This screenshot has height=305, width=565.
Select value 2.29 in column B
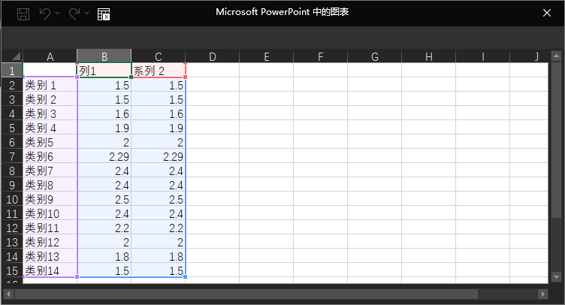(x=104, y=156)
